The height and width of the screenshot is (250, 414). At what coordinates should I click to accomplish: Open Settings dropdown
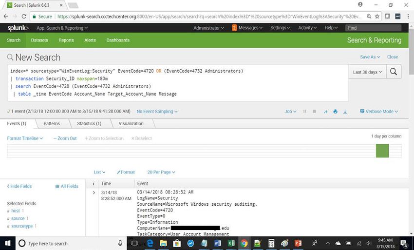coord(280,28)
